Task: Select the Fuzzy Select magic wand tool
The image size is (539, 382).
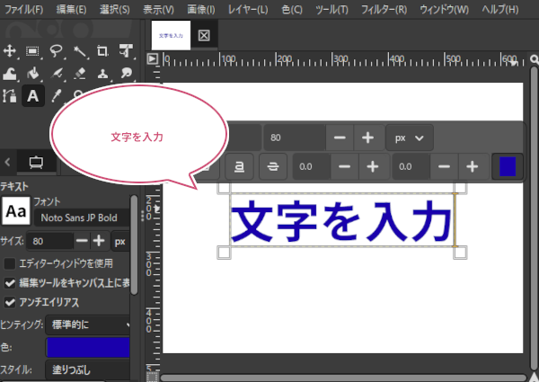Action: click(79, 51)
